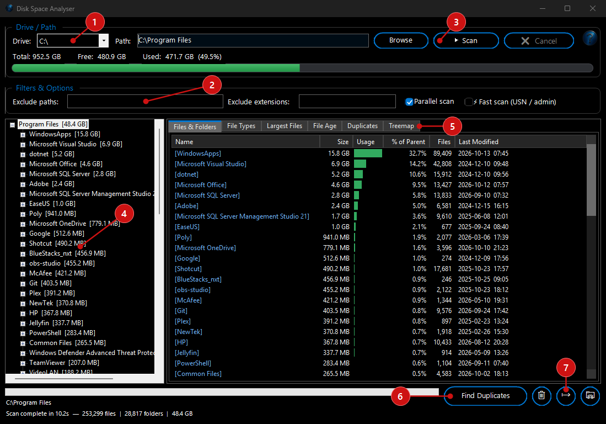Sort by the Usage column header
This screenshot has width=606, height=424.
coord(367,141)
